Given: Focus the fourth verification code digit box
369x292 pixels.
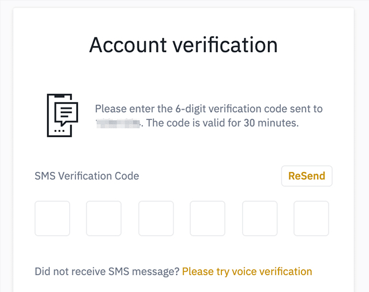Looking at the screenshot, I should 208,218.
